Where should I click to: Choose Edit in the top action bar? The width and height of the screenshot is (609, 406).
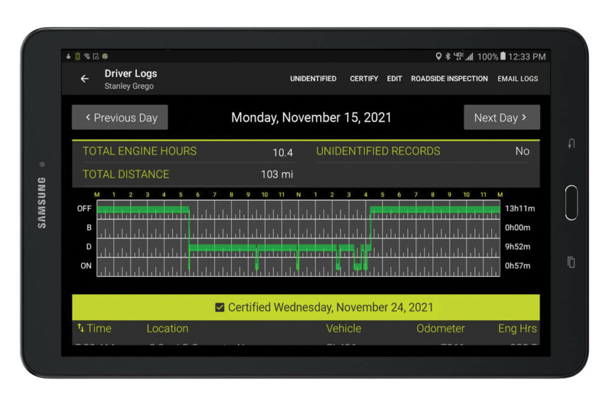[x=394, y=79]
